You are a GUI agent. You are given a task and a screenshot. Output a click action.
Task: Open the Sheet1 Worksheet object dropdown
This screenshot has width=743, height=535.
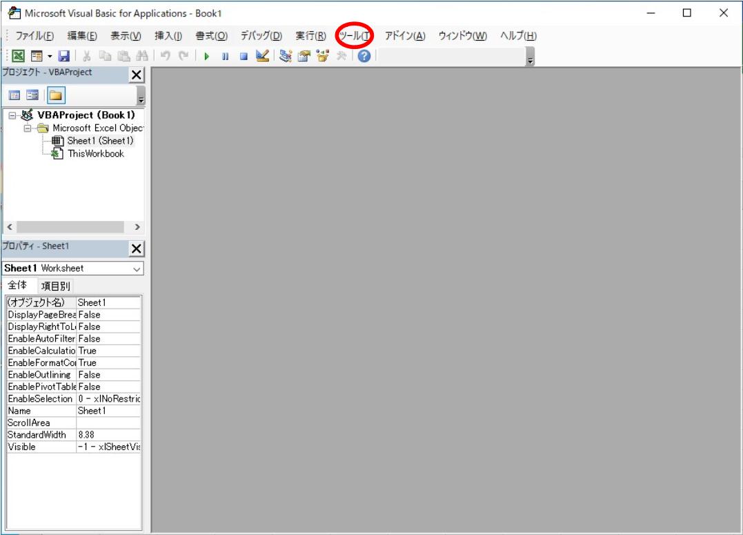pyautogui.click(x=137, y=268)
